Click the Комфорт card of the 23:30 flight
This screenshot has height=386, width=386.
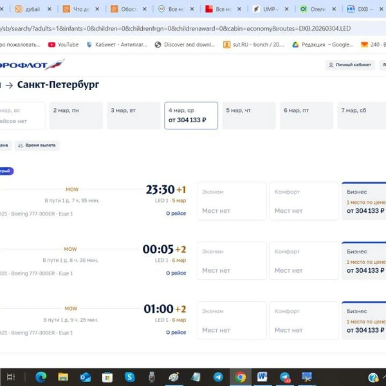304,201
